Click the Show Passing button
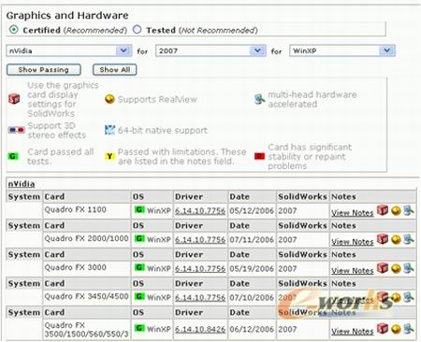The height and width of the screenshot is (342, 421). [44, 69]
